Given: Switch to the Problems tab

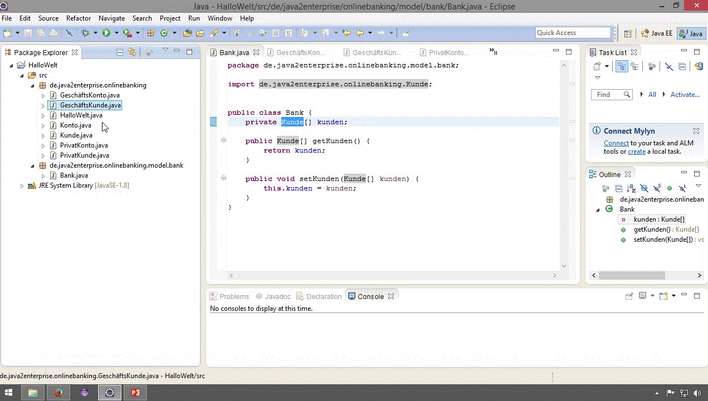Looking at the screenshot, I should pos(230,296).
